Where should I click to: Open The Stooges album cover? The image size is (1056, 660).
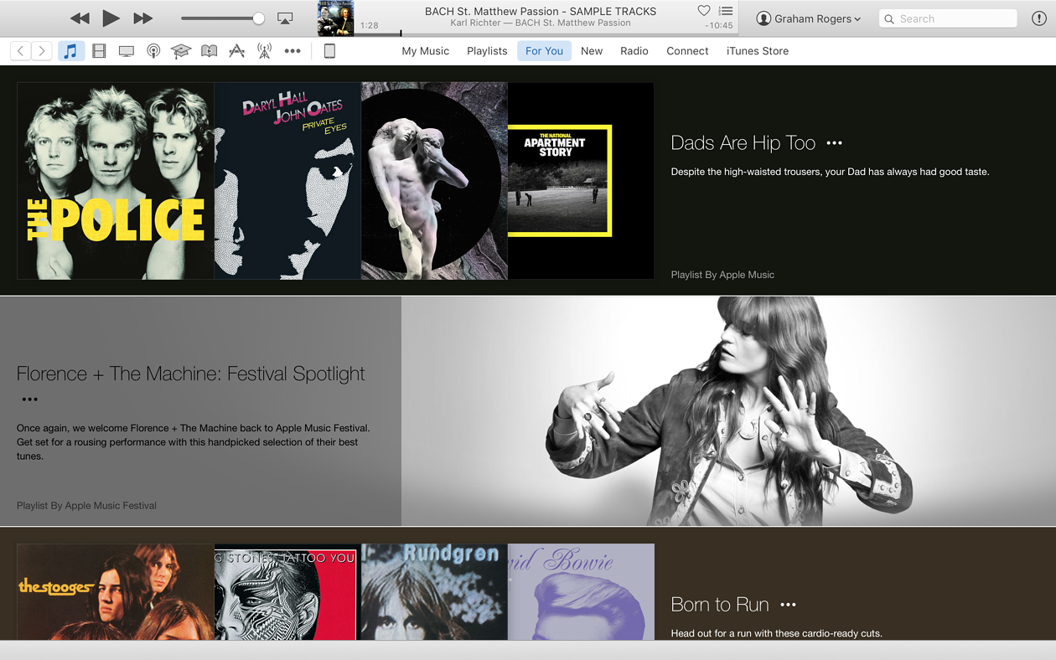[x=116, y=592]
